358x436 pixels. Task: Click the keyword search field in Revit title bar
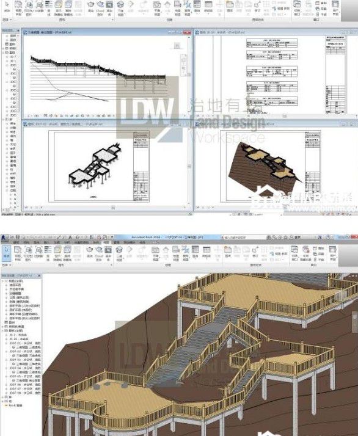pyautogui.click(x=243, y=238)
